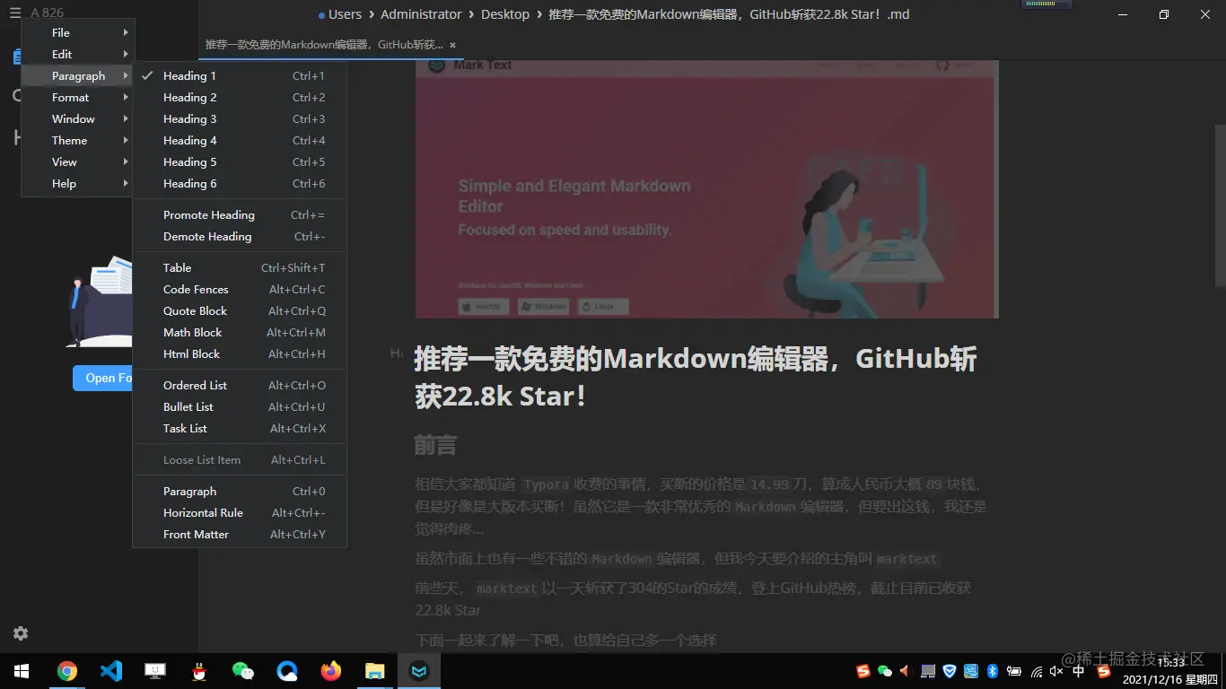This screenshot has width=1226, height=689.
Task: Open Visual Studio Code from the taskbar
Action: (111, 671)
